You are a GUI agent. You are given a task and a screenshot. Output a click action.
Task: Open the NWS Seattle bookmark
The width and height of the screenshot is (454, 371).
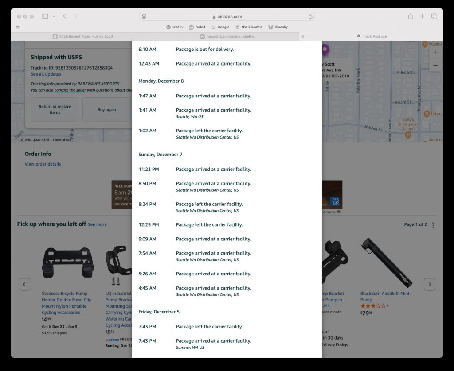click(249, 27)
